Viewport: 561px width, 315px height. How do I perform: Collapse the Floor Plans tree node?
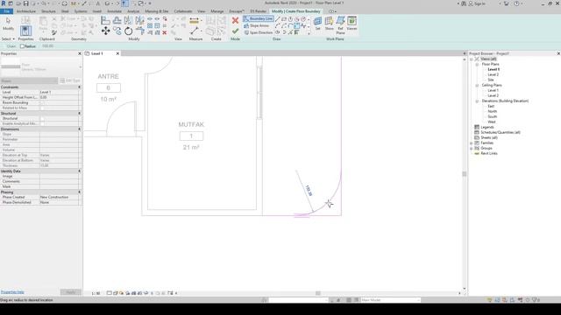[x=477, y=64]
